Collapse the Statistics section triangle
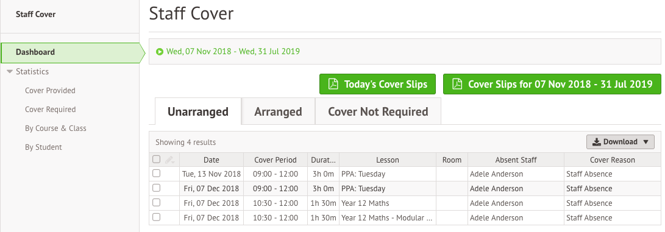This screenshot has width=665, height=232. pos(10,71)
